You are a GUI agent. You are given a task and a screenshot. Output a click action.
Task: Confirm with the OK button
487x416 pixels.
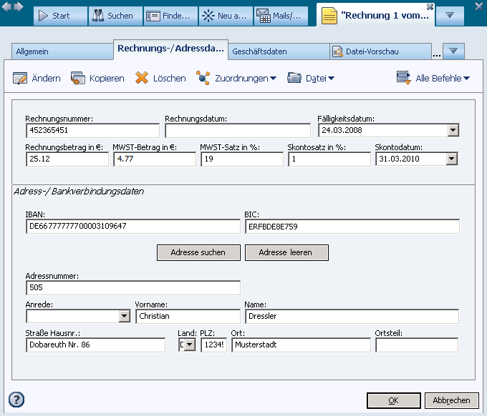393,400
